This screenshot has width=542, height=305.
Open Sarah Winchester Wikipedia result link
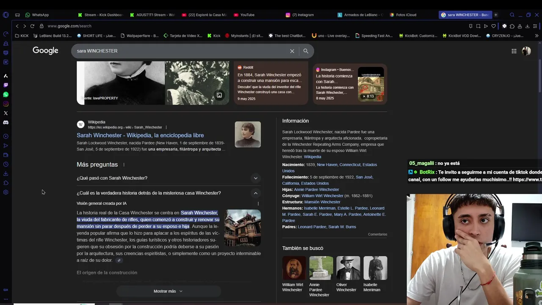coord(140,136)
